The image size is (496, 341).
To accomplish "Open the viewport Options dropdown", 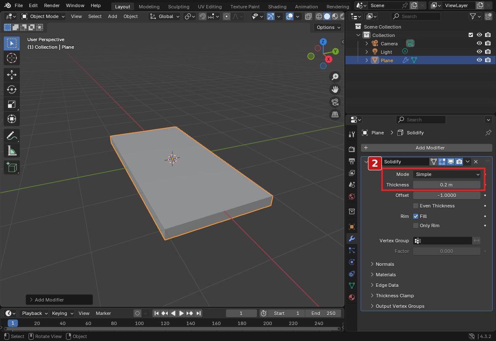I will [328, 27].
